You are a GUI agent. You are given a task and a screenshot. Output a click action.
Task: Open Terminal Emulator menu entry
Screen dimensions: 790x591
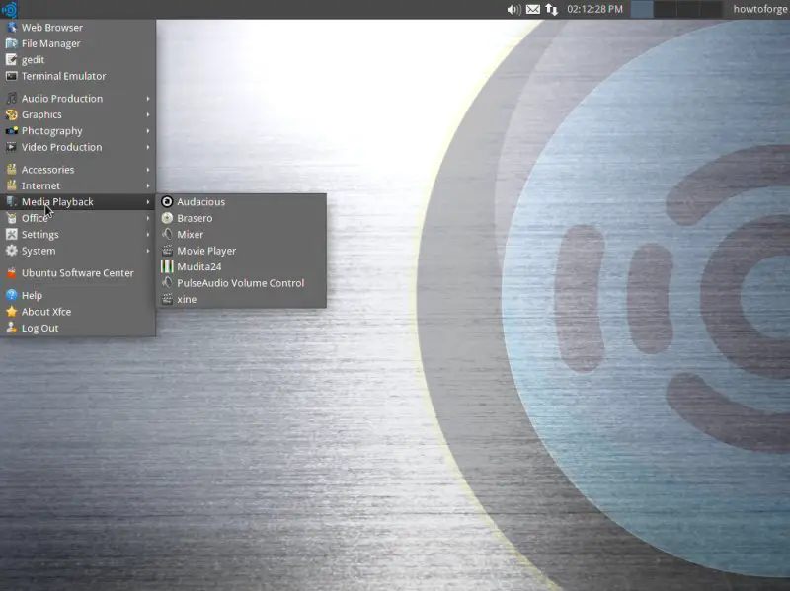click(x=78, y=76)
